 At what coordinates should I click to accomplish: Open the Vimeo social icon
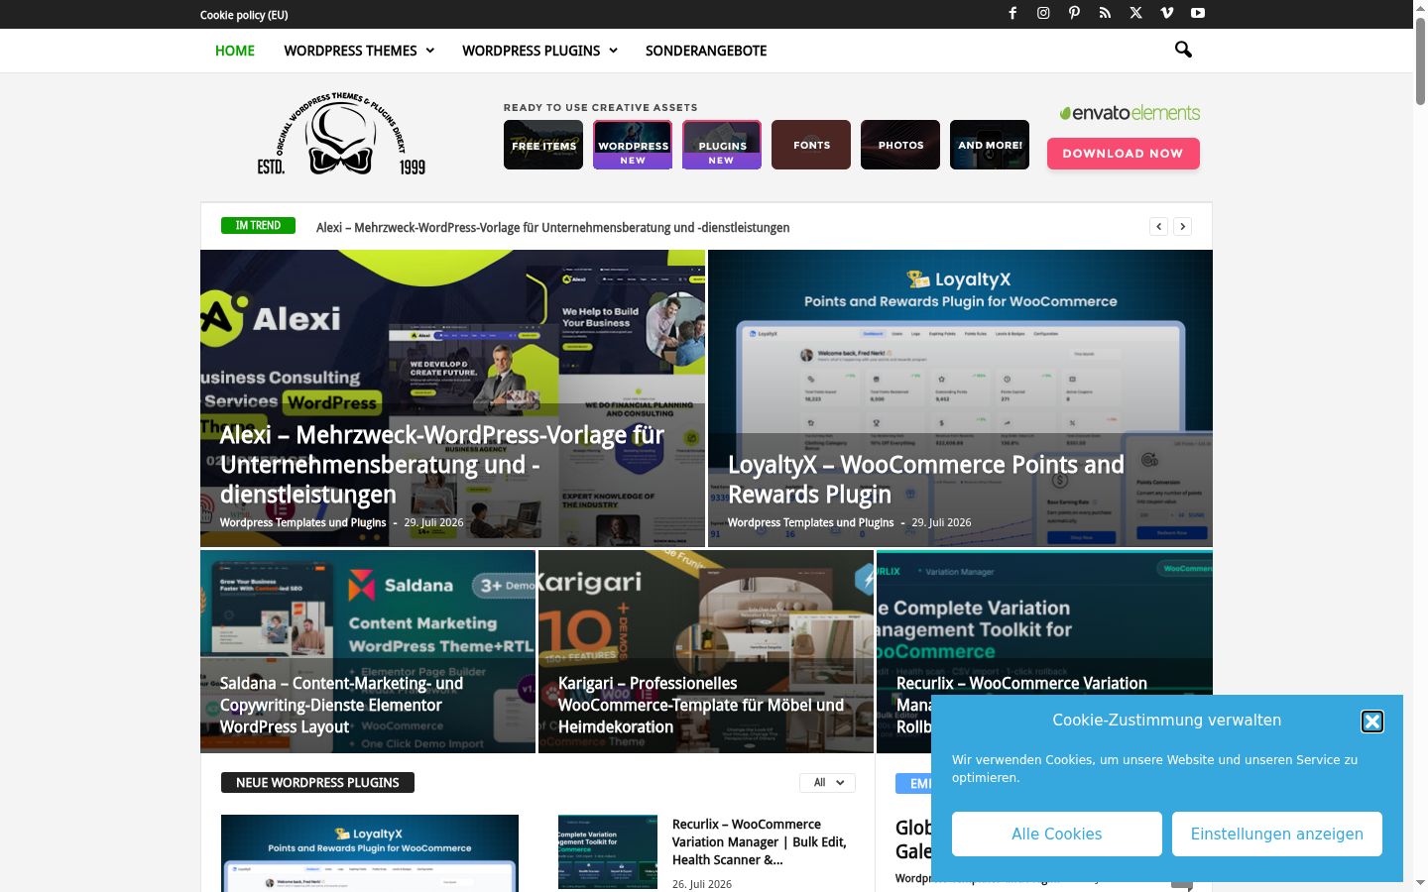[1166, 13]
